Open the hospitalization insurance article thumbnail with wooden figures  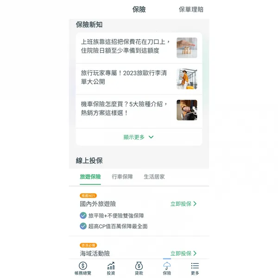pyautogui.click(x=187, y=48)
